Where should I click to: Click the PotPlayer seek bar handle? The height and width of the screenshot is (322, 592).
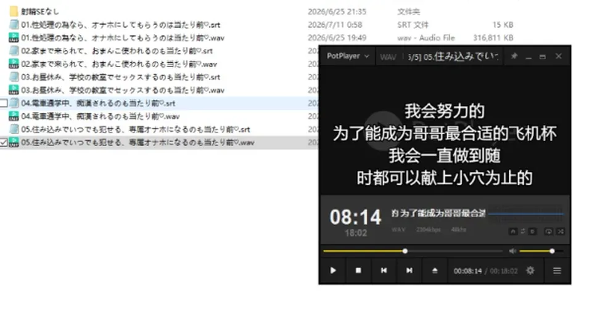coord(405,251)
